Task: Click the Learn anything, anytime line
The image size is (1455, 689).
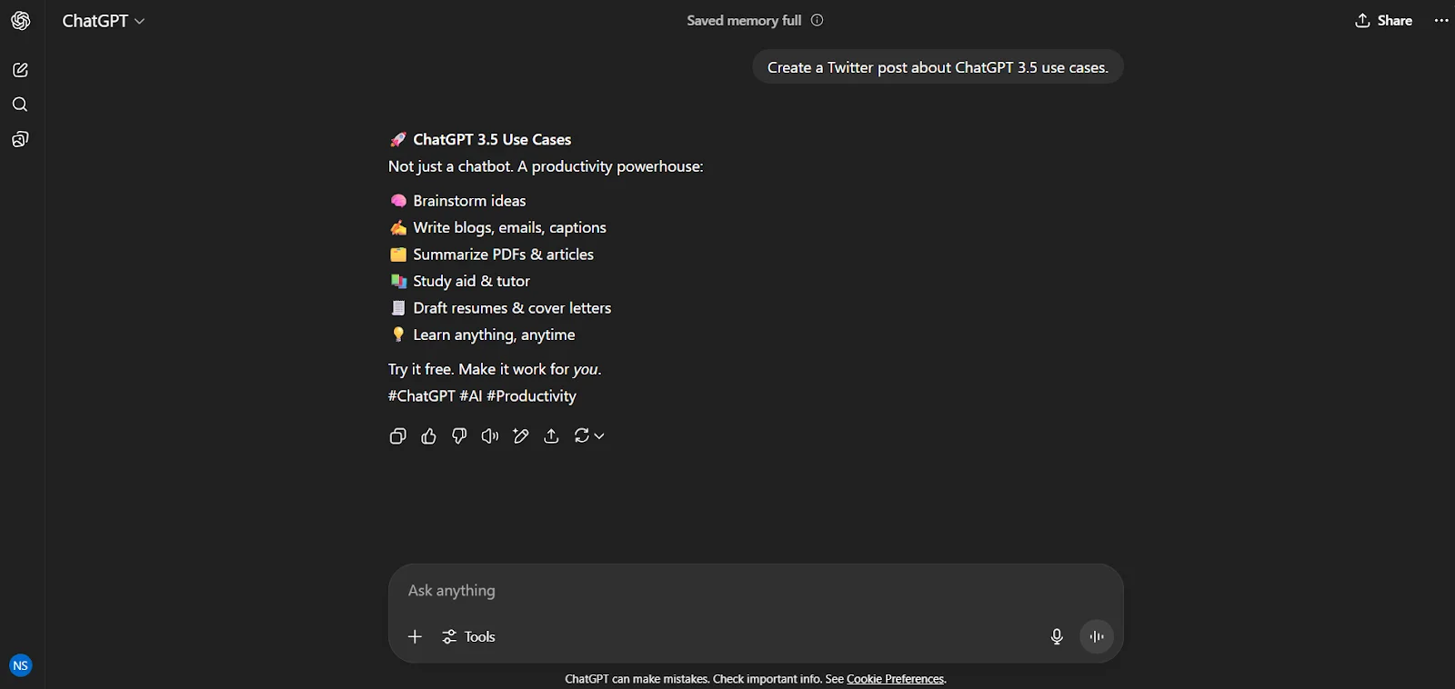Action: point(483,335)
